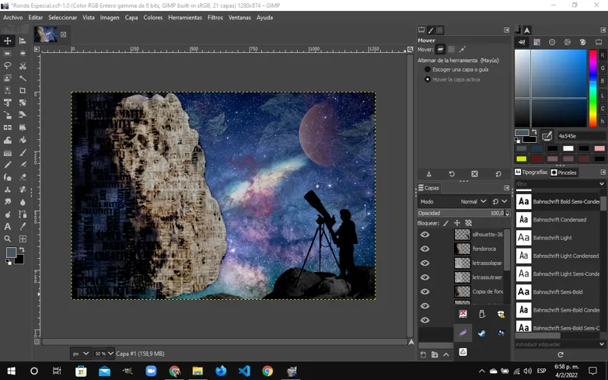Open the Archivo menu
The width and height of the screenshot is (608, 380).
(x=12, y=17)
